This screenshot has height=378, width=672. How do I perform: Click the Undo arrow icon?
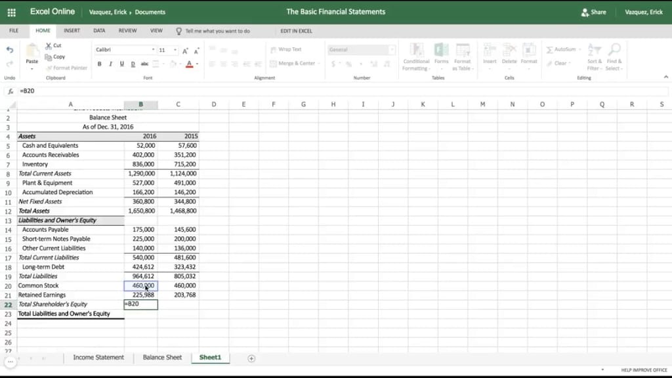click(x=10, y=50)
